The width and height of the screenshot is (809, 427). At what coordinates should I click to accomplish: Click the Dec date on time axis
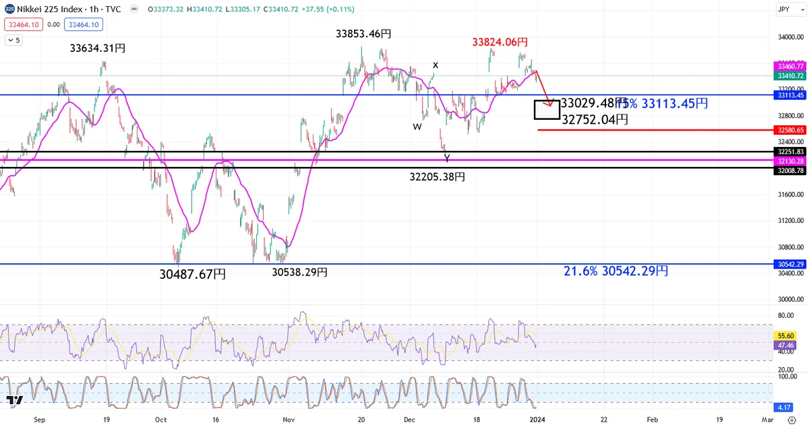click(x=409, y=418)
